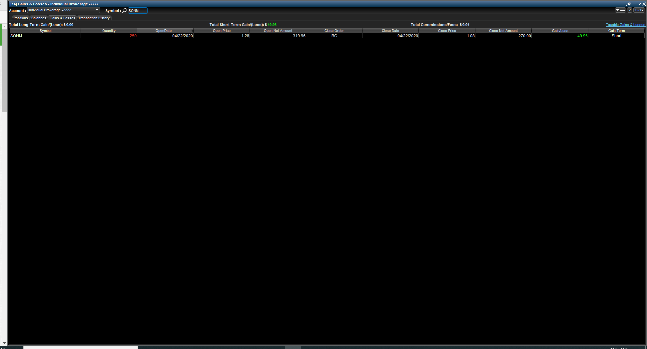Focus the Symbol input field
The width and height of the screenshot is (647, 349).
138,11
